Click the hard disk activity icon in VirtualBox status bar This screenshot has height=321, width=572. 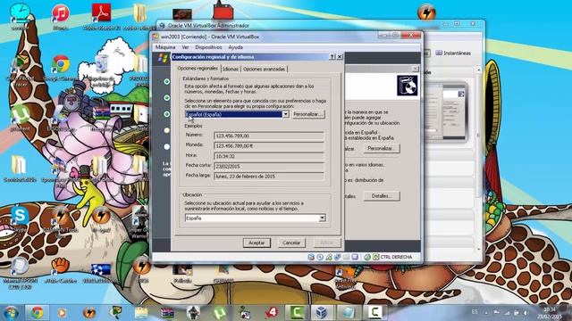click(311, 258)
